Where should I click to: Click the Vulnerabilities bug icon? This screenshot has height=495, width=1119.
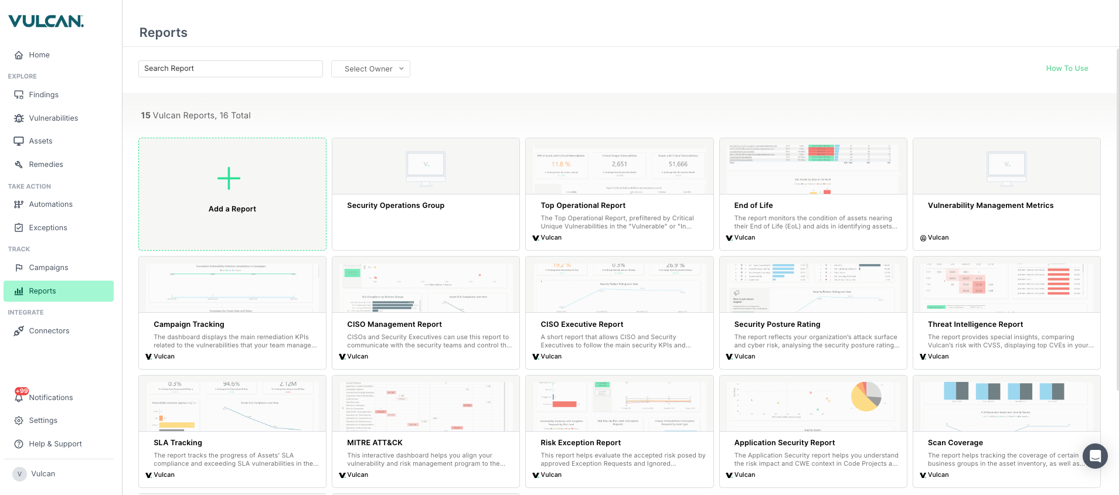coord(19,118)
